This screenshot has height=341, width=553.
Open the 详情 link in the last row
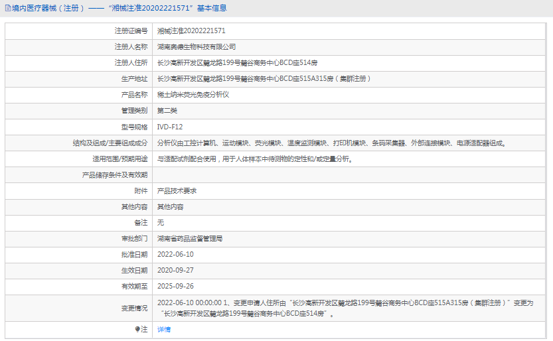(x=164, y=329)
